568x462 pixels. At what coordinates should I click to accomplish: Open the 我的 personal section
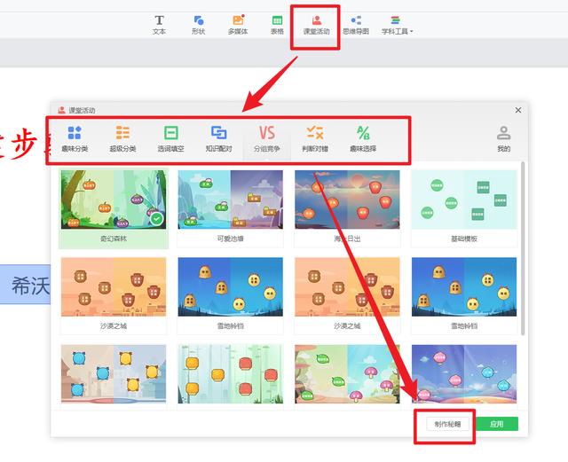tap(503, 138)
